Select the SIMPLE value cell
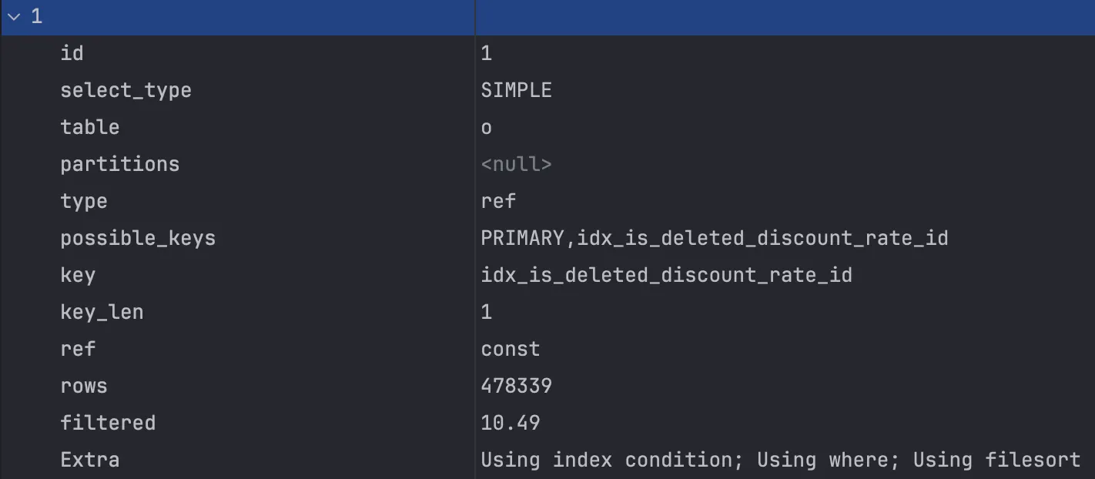The height and width of the screenshot is (479, 1095). pyautogui.click(x=516, y=90)
